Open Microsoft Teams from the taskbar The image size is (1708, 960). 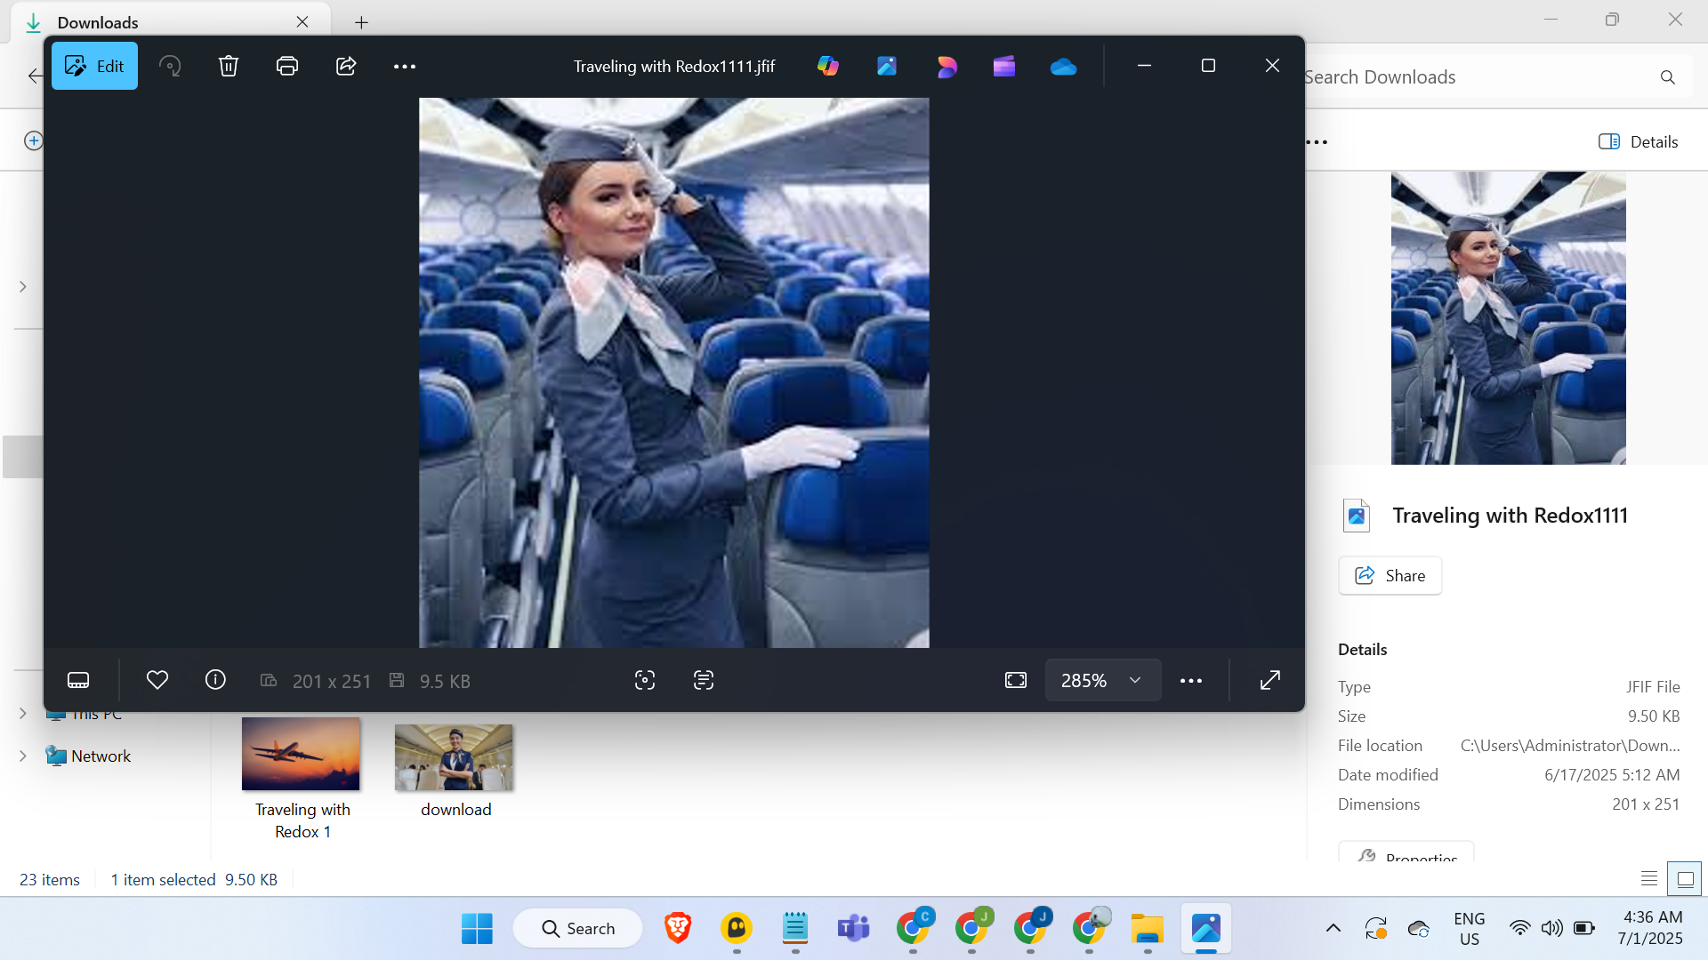click(854, 929)
